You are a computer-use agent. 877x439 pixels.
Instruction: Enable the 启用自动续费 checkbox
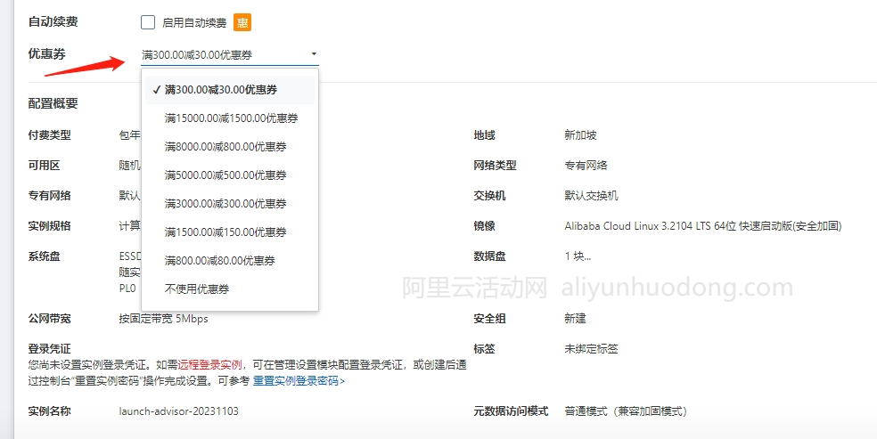148,23
